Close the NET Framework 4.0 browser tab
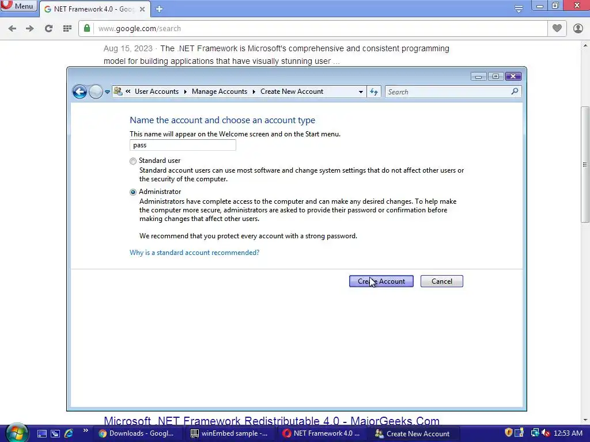 pyautogui.click(x=142, y=9)
